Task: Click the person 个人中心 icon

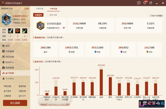Action: (x=3, y=78)
